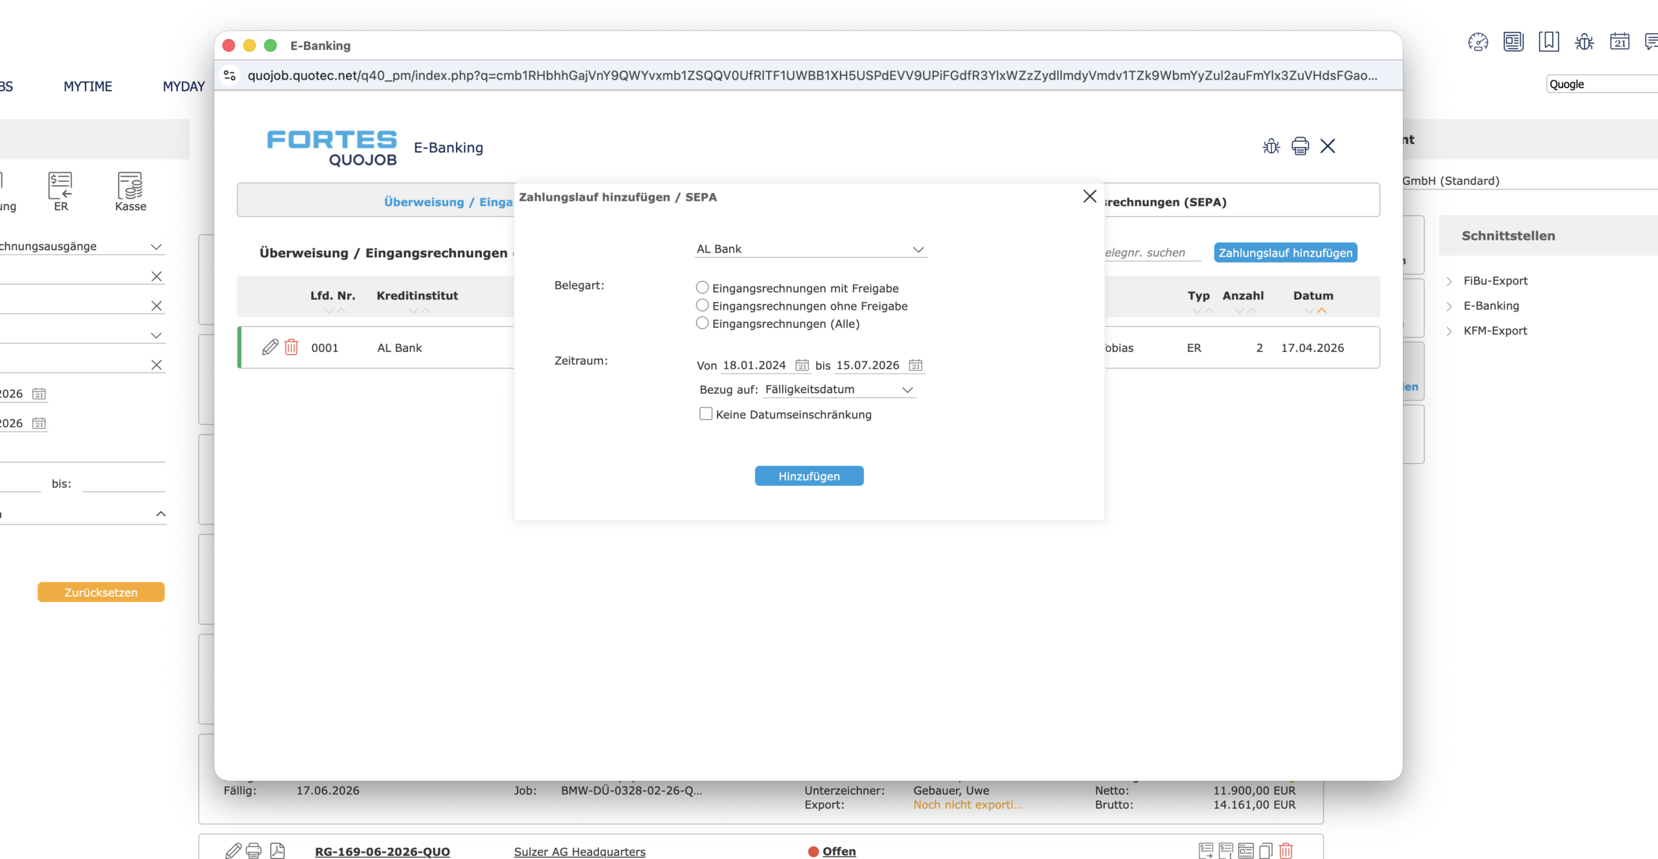The image size is (1658, 859).
Task: Close the Zahlungslauf hinzufügen dialog
Action: click(x=1090, y=196)
